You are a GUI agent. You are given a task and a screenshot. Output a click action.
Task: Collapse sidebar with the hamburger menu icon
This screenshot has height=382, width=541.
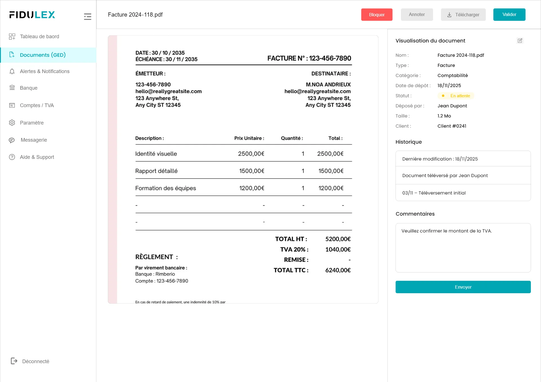(87, 17)
